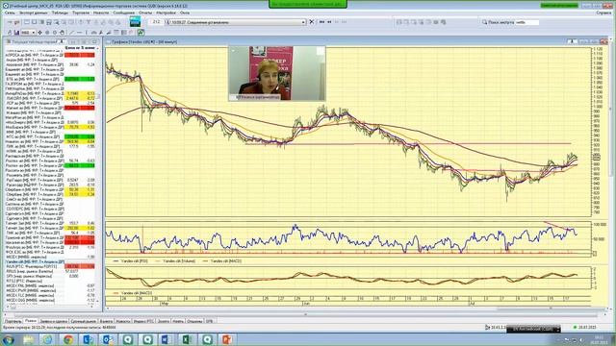Open the Таблицы menu
The height and width of the screenshot is (346, 616).
60,12
